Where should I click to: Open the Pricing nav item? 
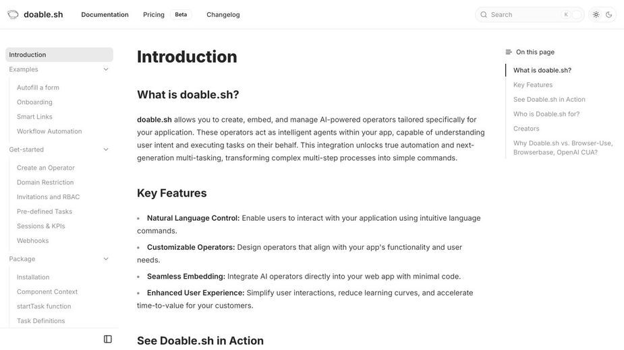click(154, 15)
